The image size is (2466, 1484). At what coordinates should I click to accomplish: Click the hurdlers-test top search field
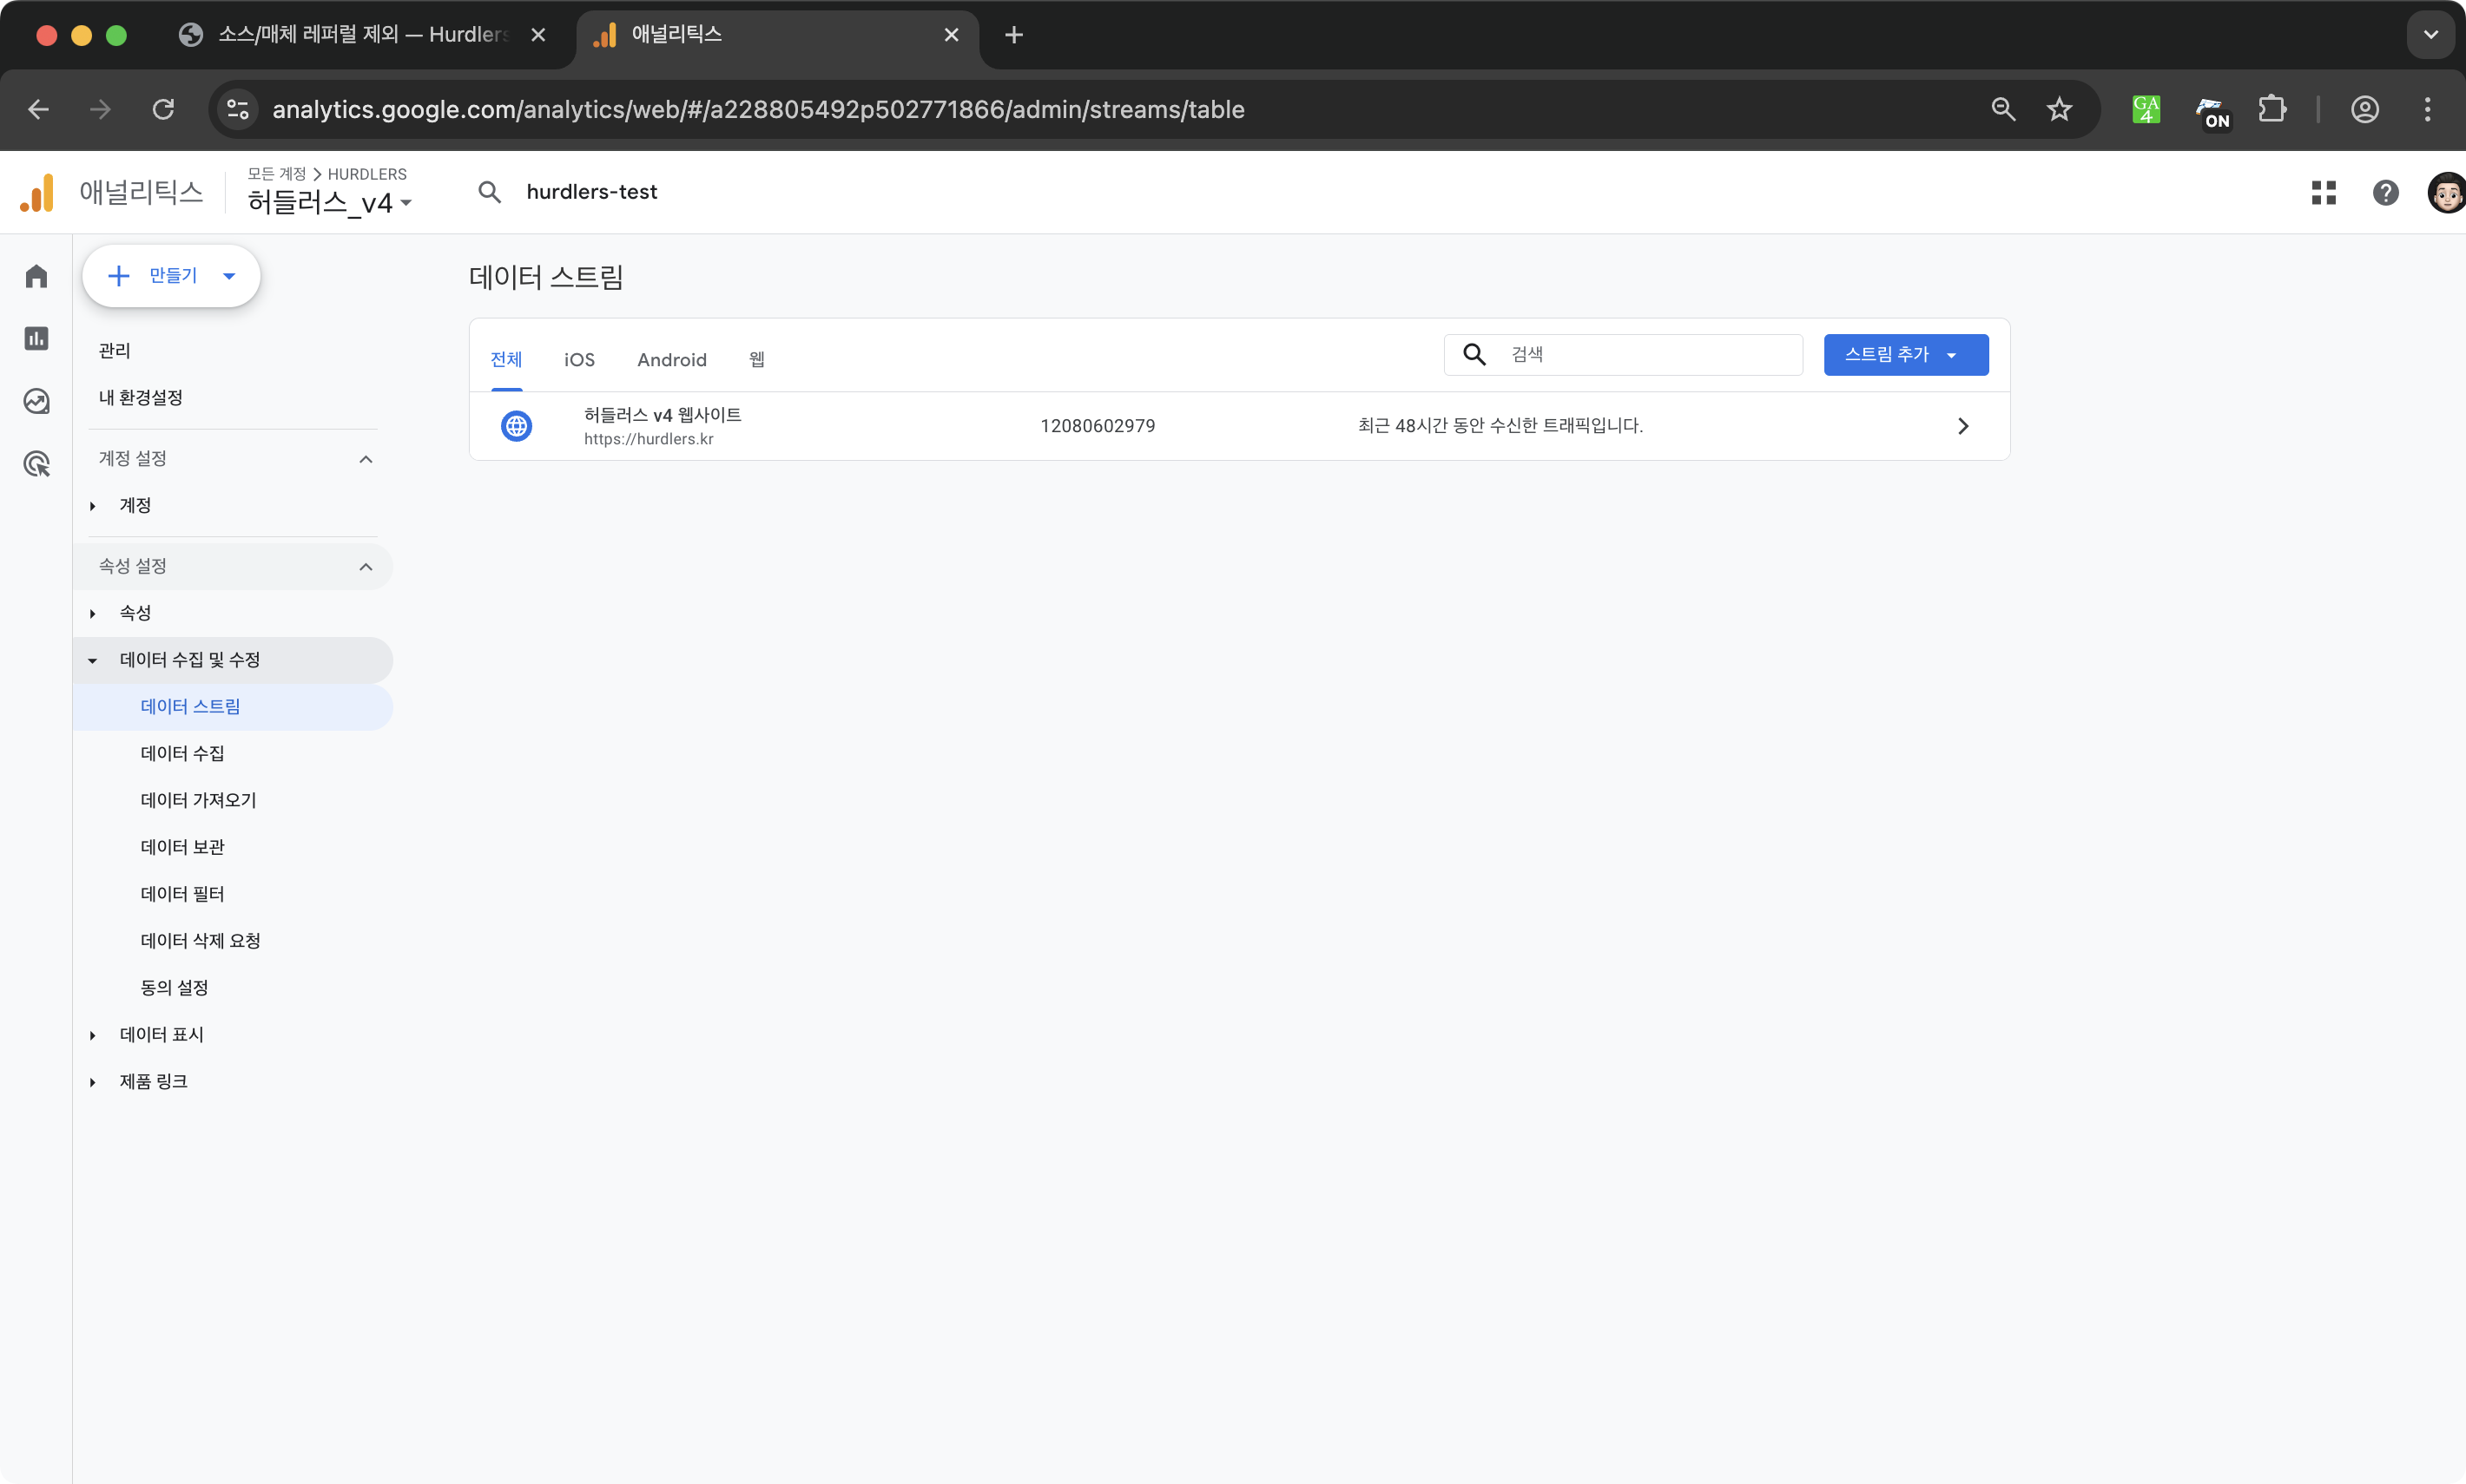tap(592, 192)
